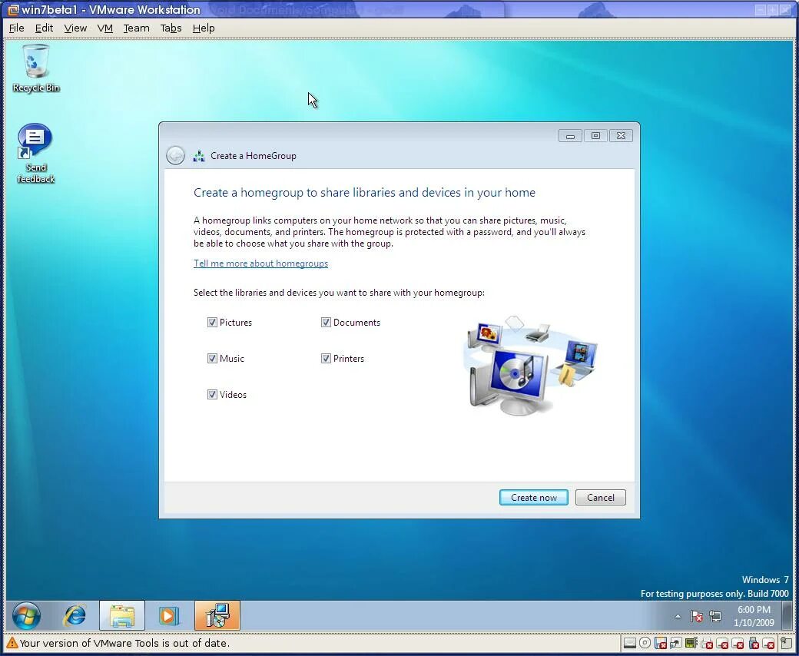Viewport: 799px width, 656px height.
Task: Uncheck the Music checkbox
Action: click(x=213, y=359)
